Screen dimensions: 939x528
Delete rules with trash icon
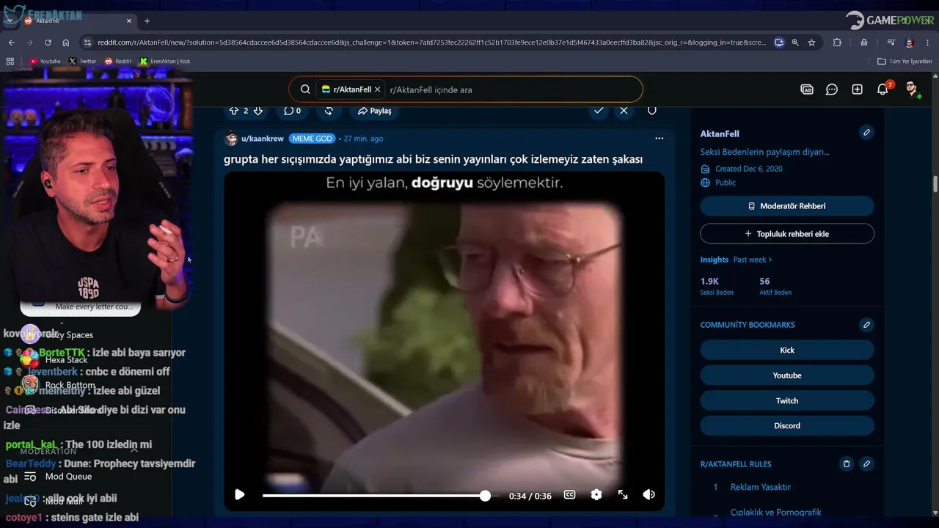tap(847, 464)
